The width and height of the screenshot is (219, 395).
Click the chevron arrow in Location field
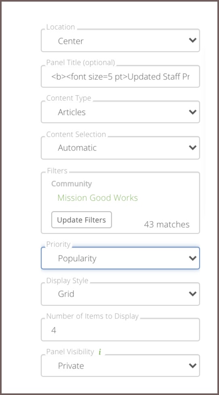(x=193, y=40)
